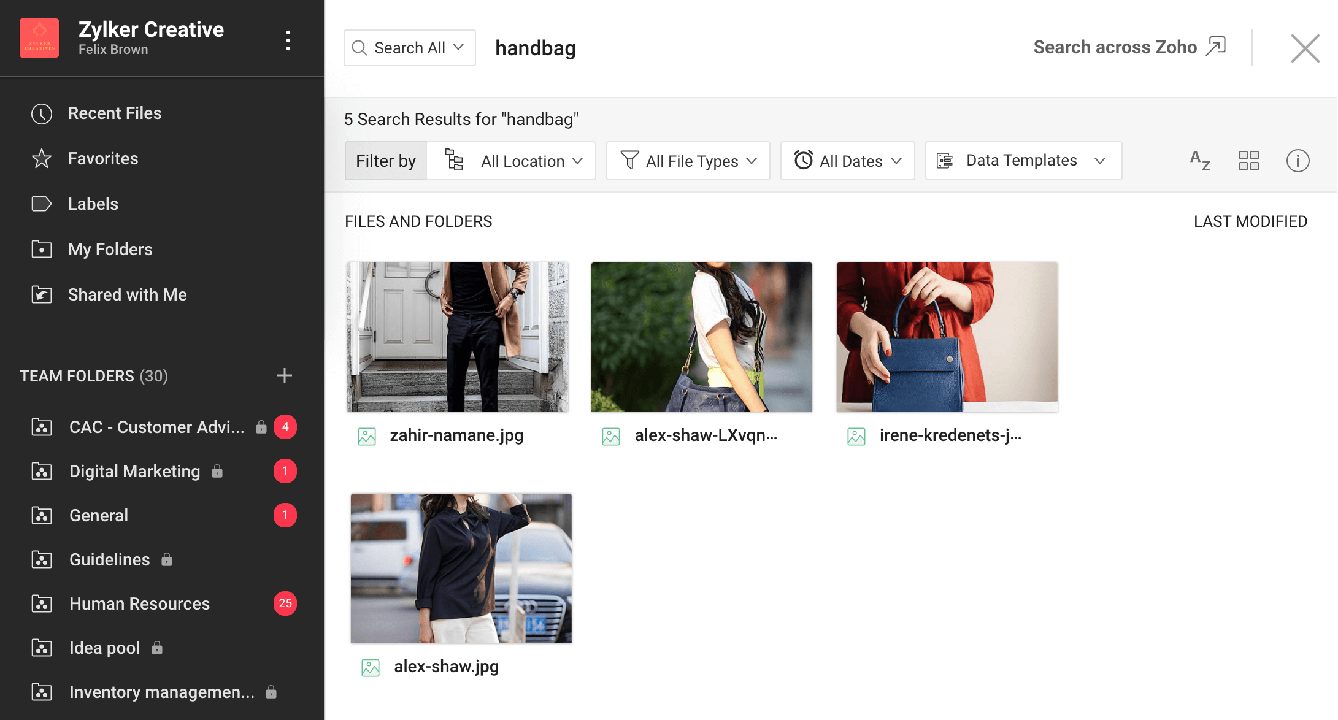Click the handbag search text field
This screenshot has height=720, width=1338.
675,48
